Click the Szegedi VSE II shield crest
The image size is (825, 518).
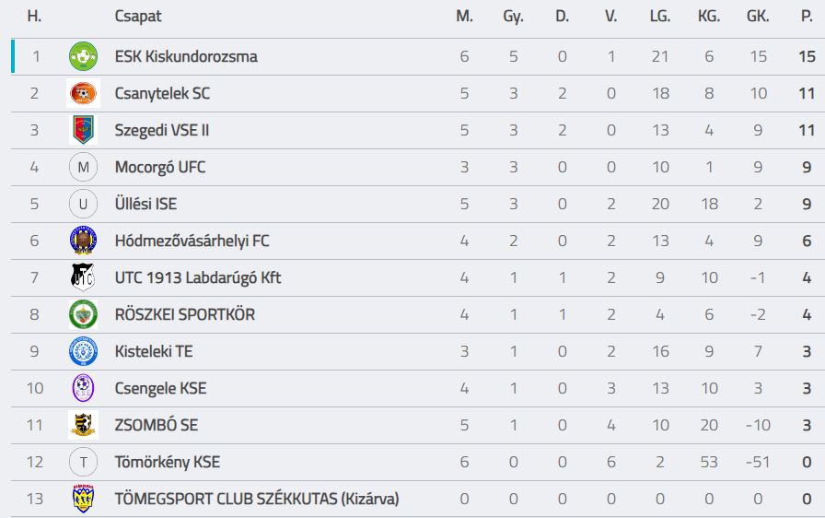click(83, 130)
